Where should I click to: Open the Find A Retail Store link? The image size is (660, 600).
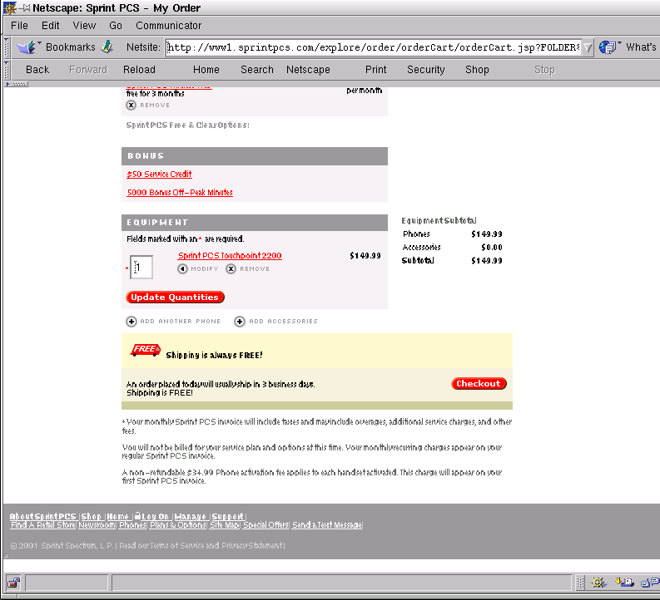[x=43, y=524]
